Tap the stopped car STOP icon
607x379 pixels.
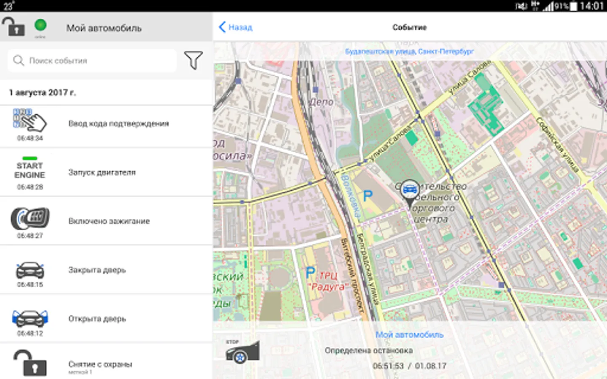(x=242, y=351)
